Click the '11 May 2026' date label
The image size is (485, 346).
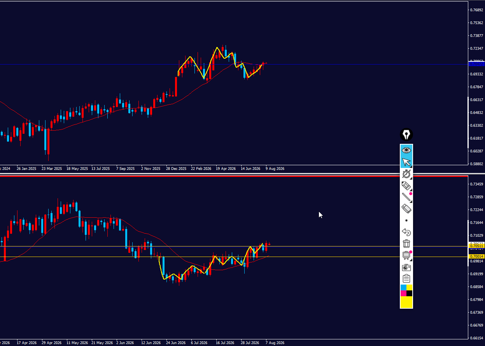click(x=77, y=343)
